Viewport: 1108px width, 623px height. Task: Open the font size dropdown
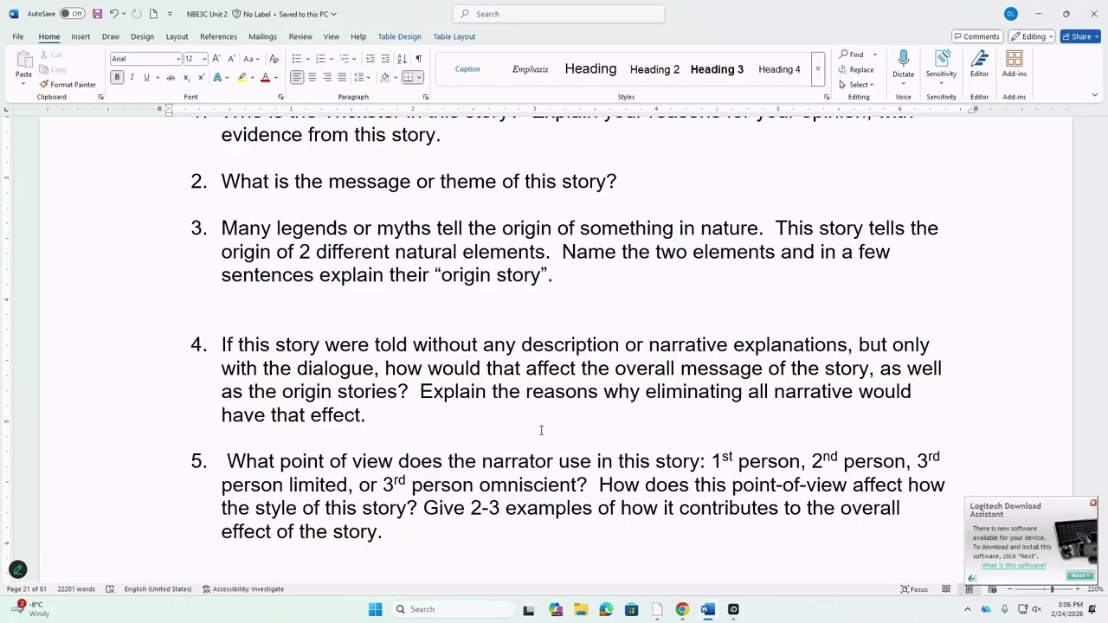[x=204, y=59]
